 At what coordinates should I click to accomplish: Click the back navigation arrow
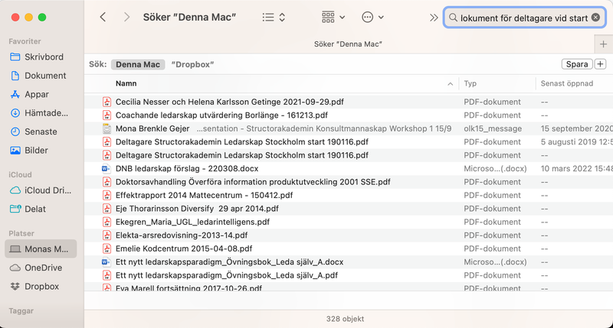pos(103,17)
